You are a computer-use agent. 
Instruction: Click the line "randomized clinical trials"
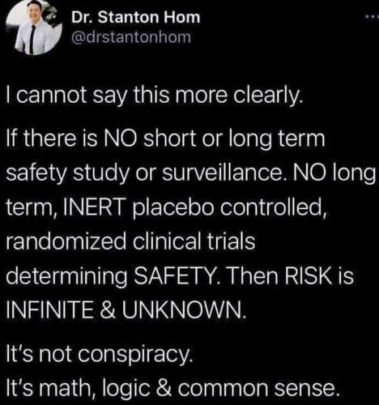point(130,241)
